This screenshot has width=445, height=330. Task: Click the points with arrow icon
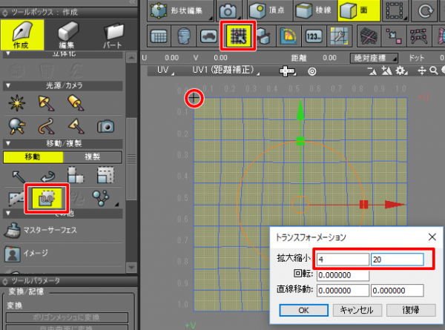point(394,36)
